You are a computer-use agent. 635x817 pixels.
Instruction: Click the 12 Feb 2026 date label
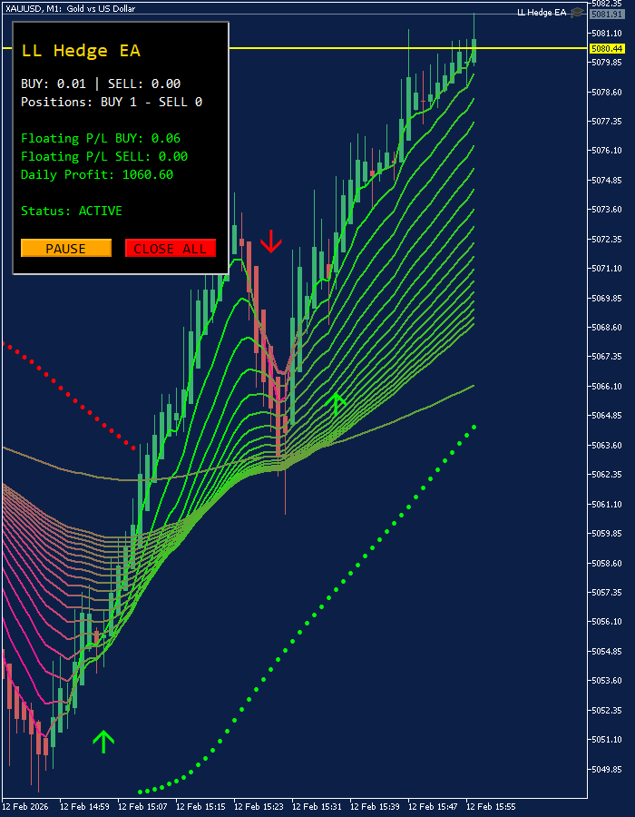click(25, 807)
